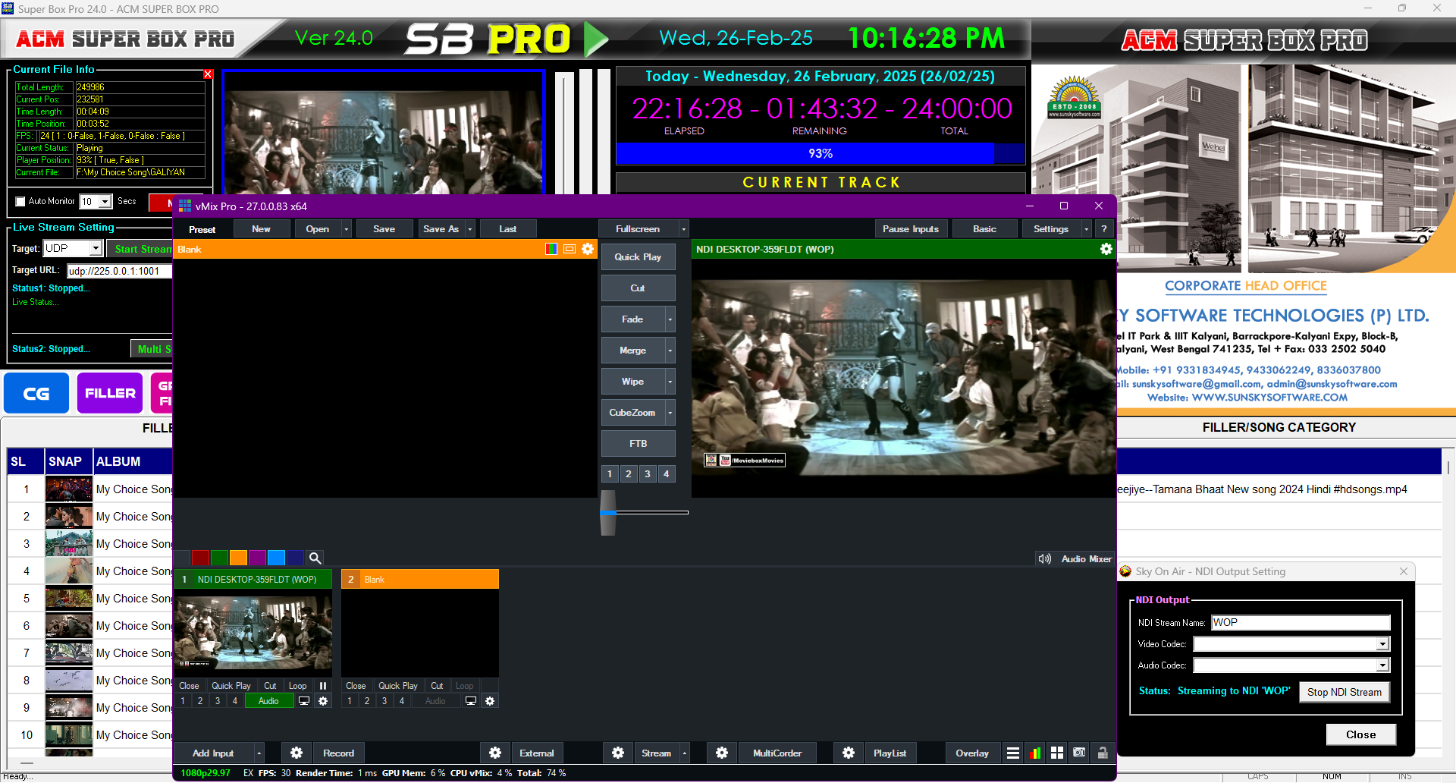
Task: Click New in the vMix preset bar
Action: (261, 229)
